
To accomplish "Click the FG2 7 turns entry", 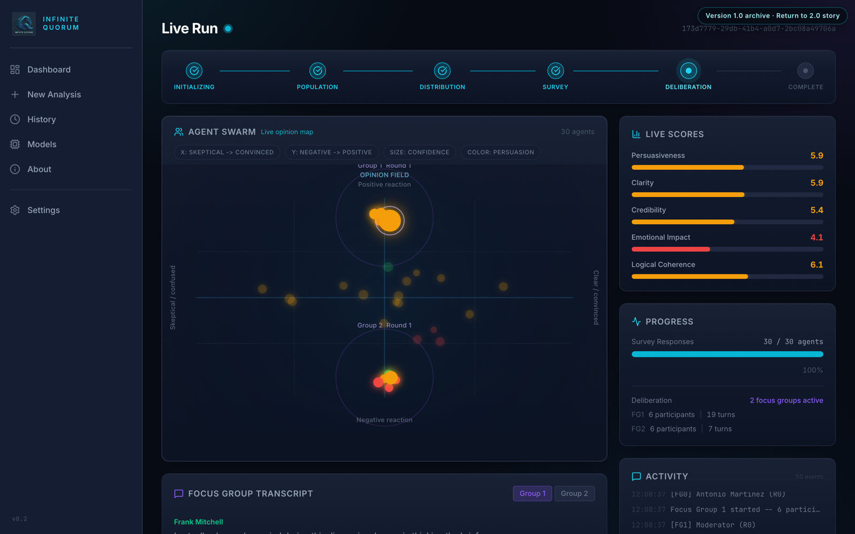I will point(720,429).
